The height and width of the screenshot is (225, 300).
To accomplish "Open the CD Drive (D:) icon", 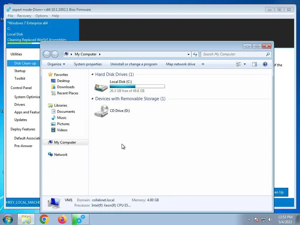I will pos(101,111).
